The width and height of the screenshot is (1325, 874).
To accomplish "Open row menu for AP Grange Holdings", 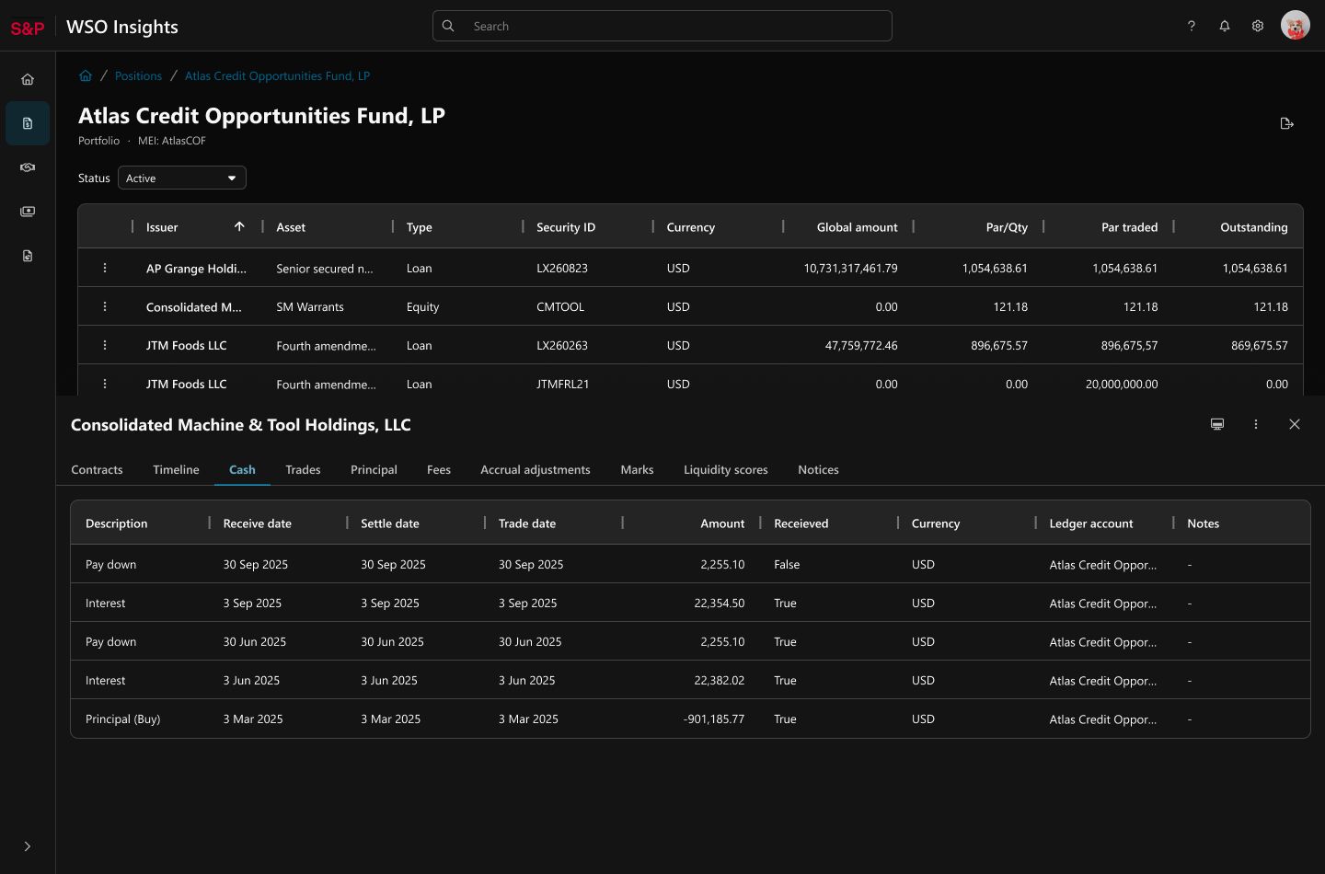I will 105,268.
